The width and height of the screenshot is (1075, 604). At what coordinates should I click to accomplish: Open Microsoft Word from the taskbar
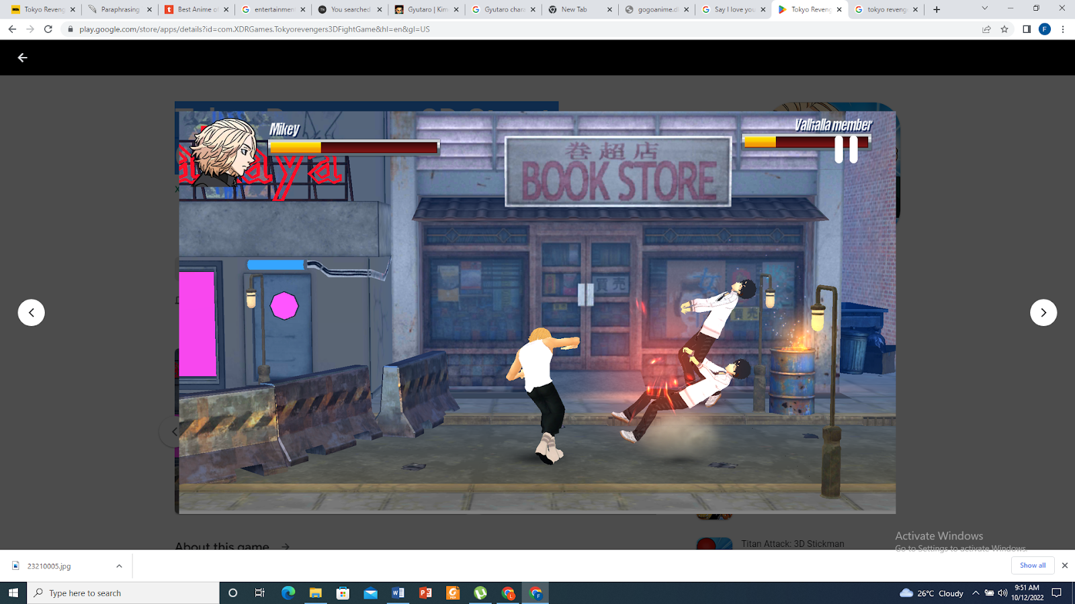(x=398, y=593)
